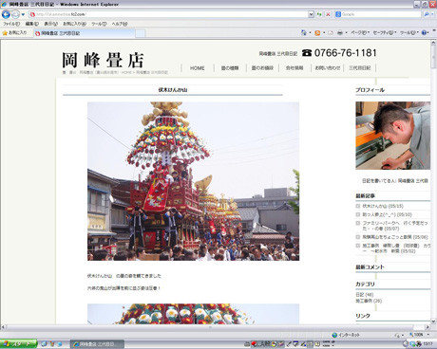Click the orange RSS feeds icon
Viewport: 437px width, 349px height.
317,33
